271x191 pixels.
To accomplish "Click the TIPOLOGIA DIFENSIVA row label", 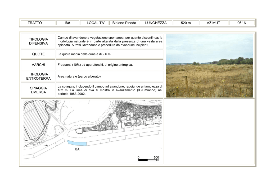I will pyautogui.click(x=38, y=41).
